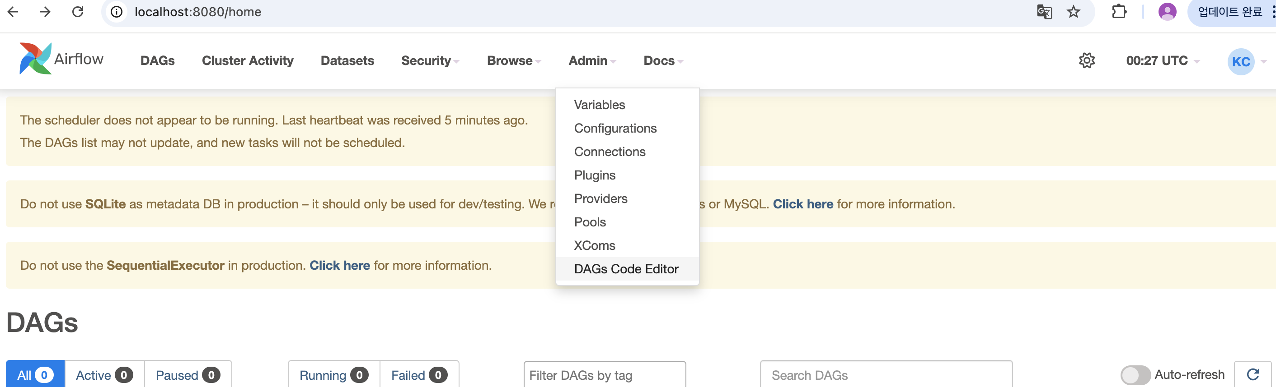The width and height of the screenshot is (1276, 387).
Task: Click the browser reload page icon
Action: (78, 12)
